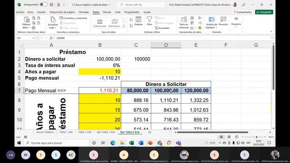Adjust the zoom slider
290x163 pixels.
click(x=256, y=137)
